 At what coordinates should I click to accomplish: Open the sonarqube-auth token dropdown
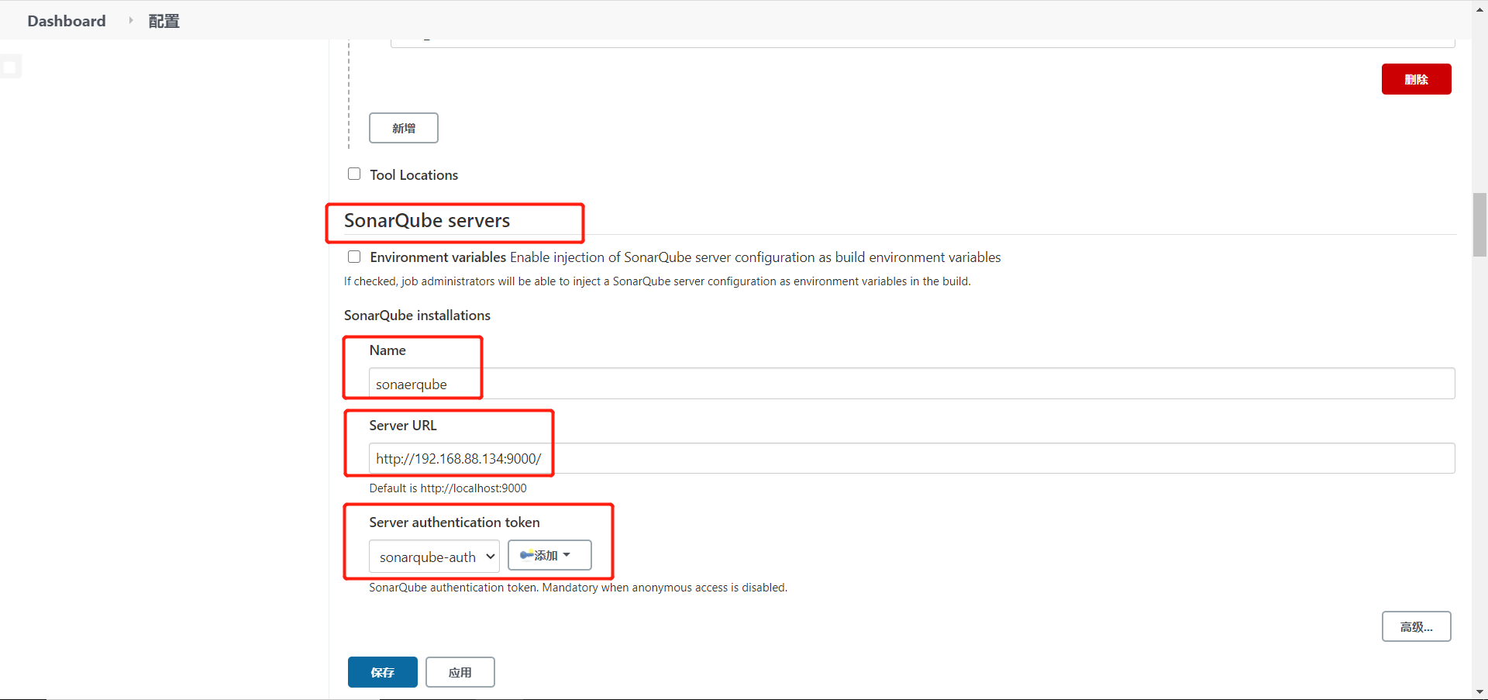[x=434, y=557]
